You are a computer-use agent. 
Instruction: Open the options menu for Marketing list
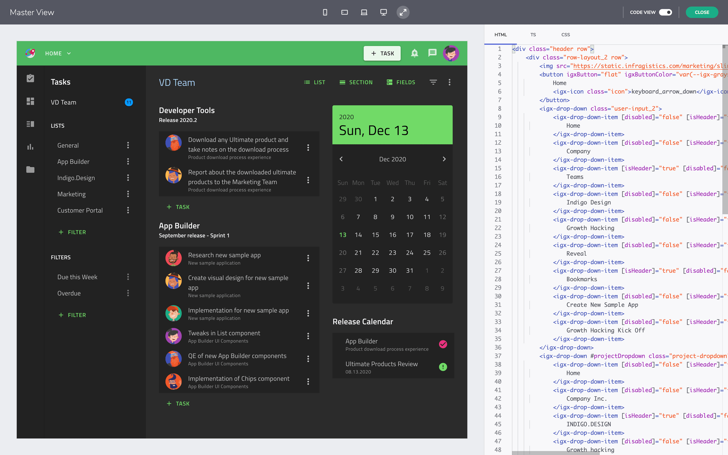coord(128,194)
